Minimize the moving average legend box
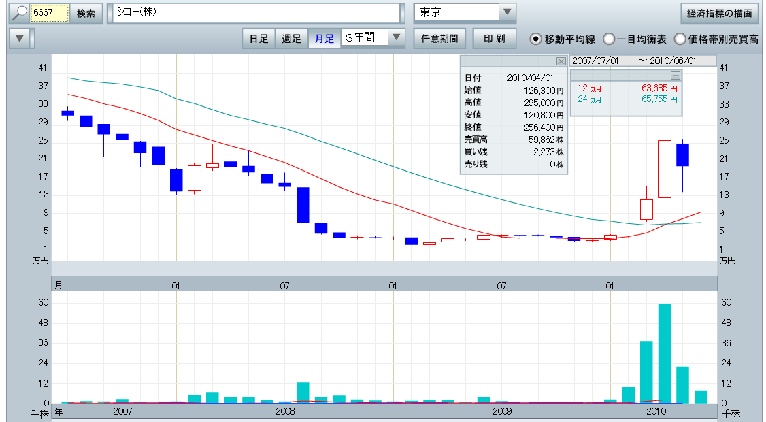 (x=676, y=76)
